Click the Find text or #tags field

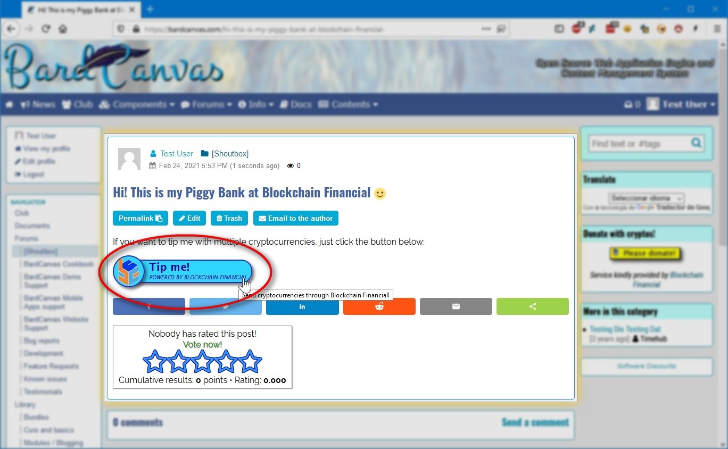coord(640,144)
